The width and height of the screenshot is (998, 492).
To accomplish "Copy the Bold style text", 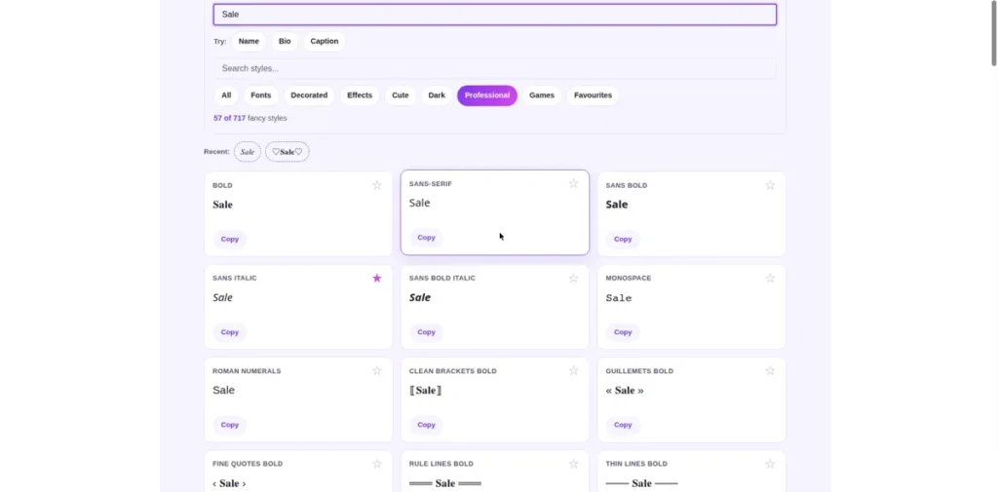I will tap(230, 240).
